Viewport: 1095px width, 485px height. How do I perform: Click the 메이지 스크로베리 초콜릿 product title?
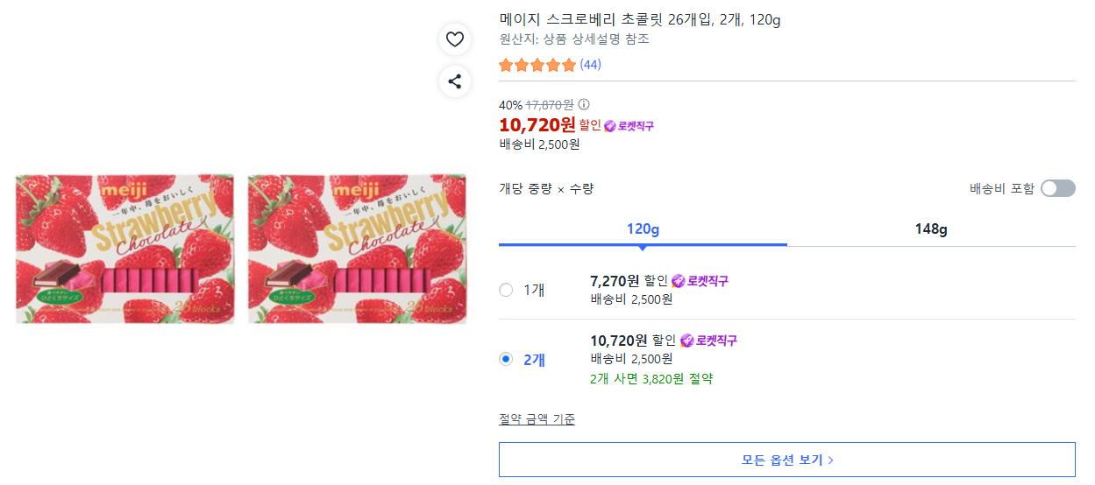tap(639, 19)
